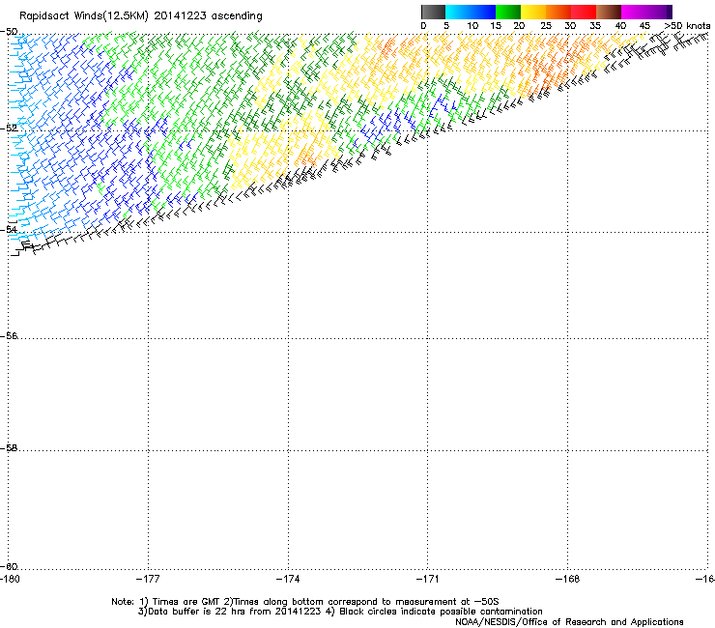Click the purple 45-50 knots legend color
The height and width of the screenshot is (628, 715).
click(659, 12)
